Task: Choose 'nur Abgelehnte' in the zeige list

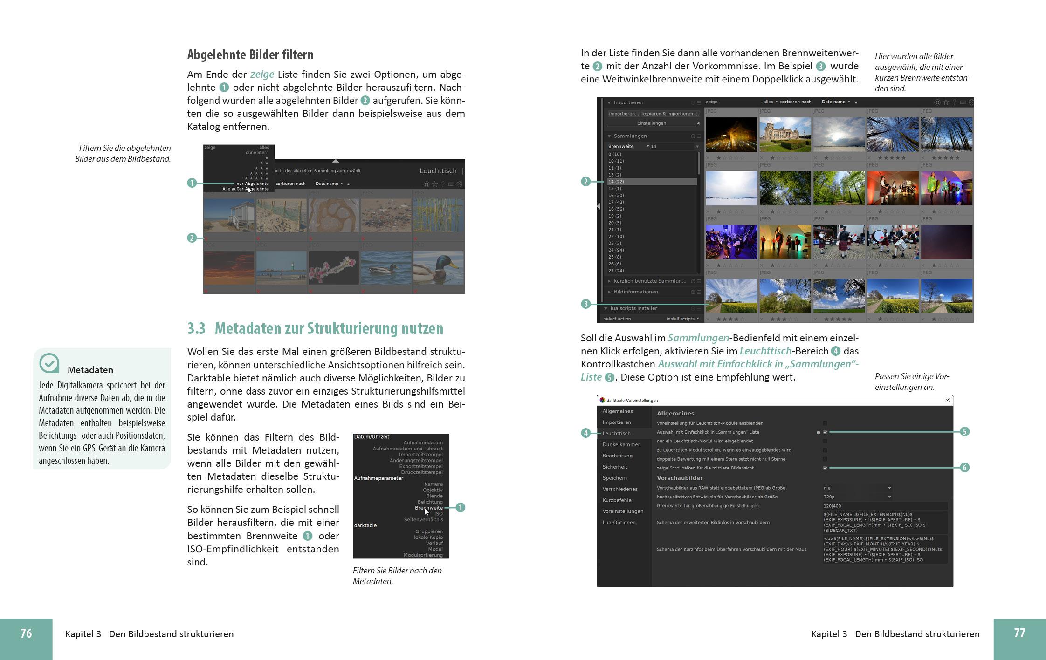Action: [x=252, y=184]
